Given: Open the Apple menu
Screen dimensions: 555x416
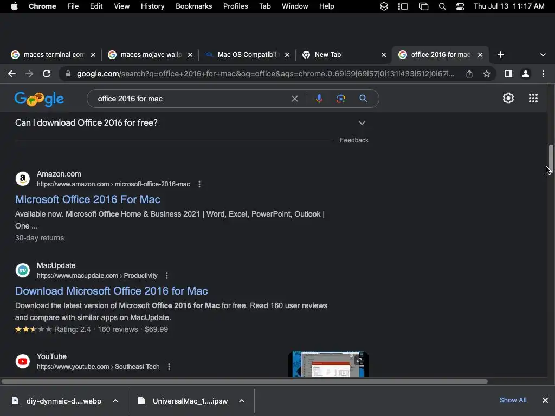Looking at the screenshot, I should 14,6.
